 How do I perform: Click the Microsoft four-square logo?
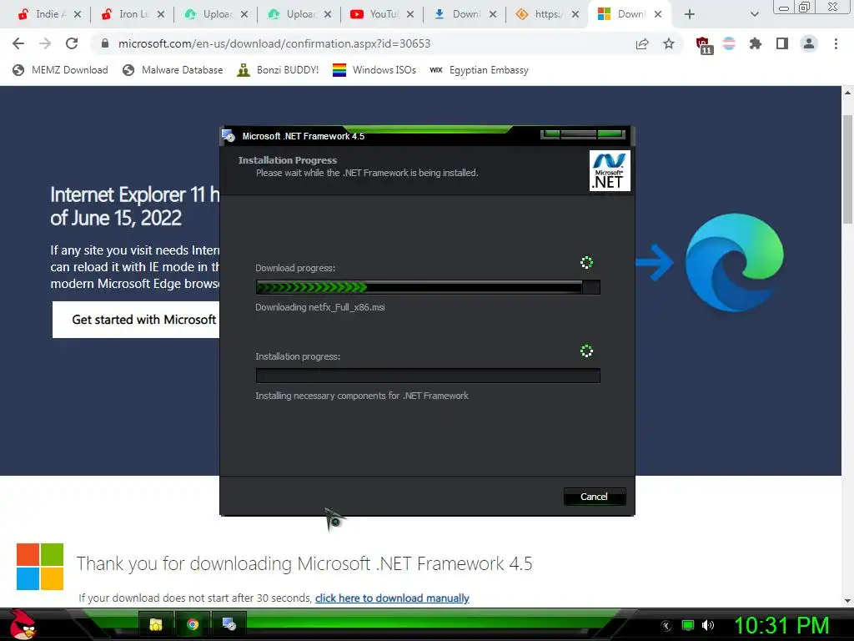40,567
